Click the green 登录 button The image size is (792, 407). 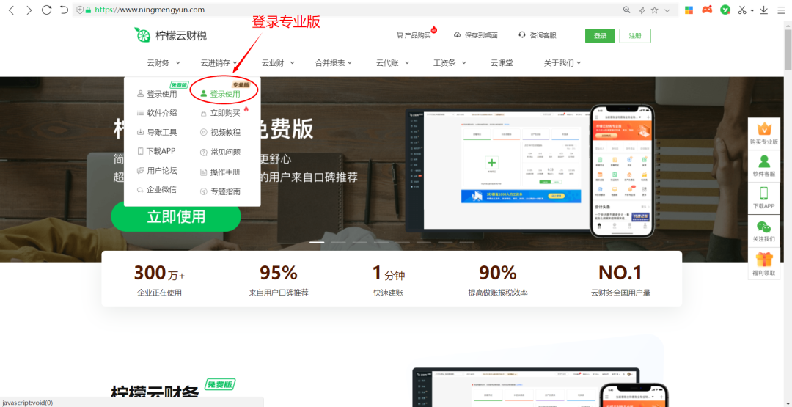click(x=600, y=36)
